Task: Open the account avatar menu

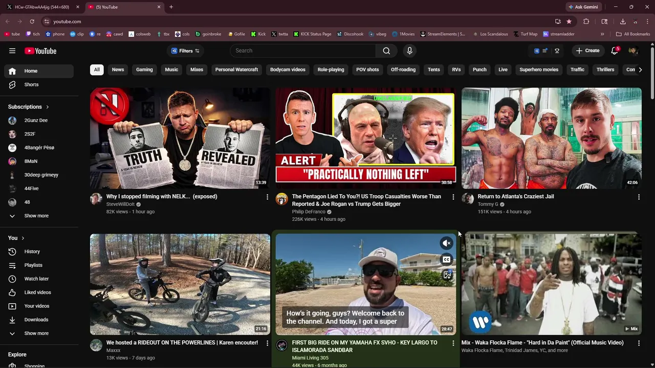Action: (633, 51)
